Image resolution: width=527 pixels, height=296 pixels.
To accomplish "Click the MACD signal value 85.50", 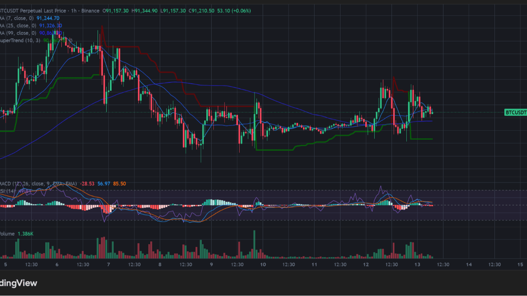I will (x=119, y=184).
